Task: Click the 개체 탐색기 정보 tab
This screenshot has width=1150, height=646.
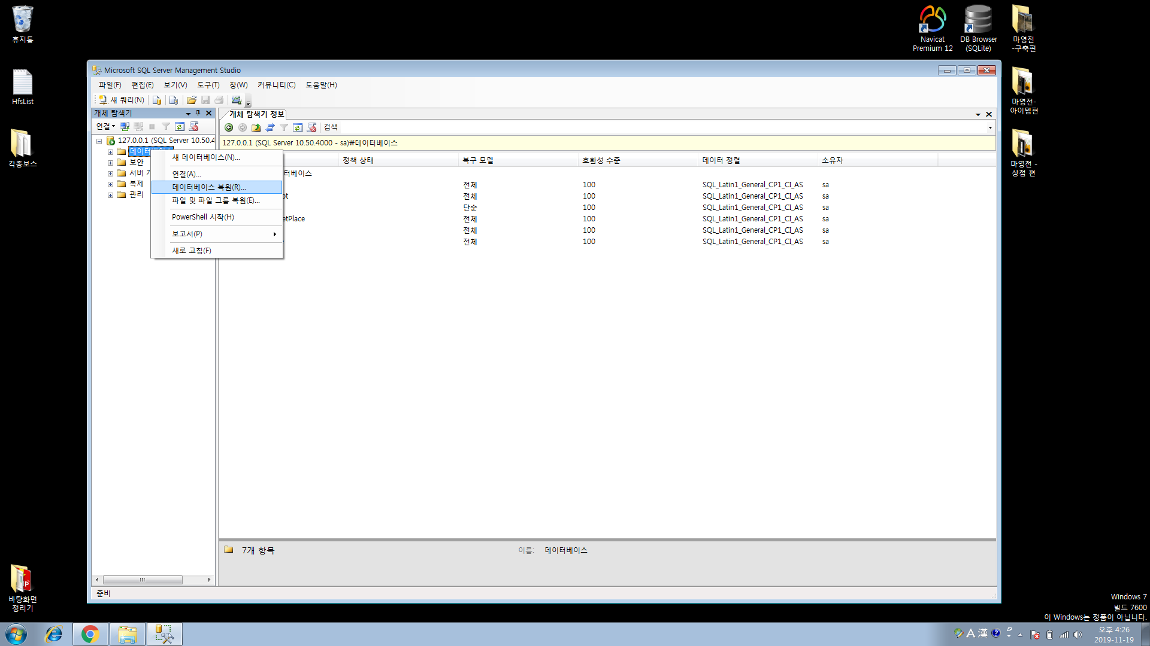Action: point(256,114)
